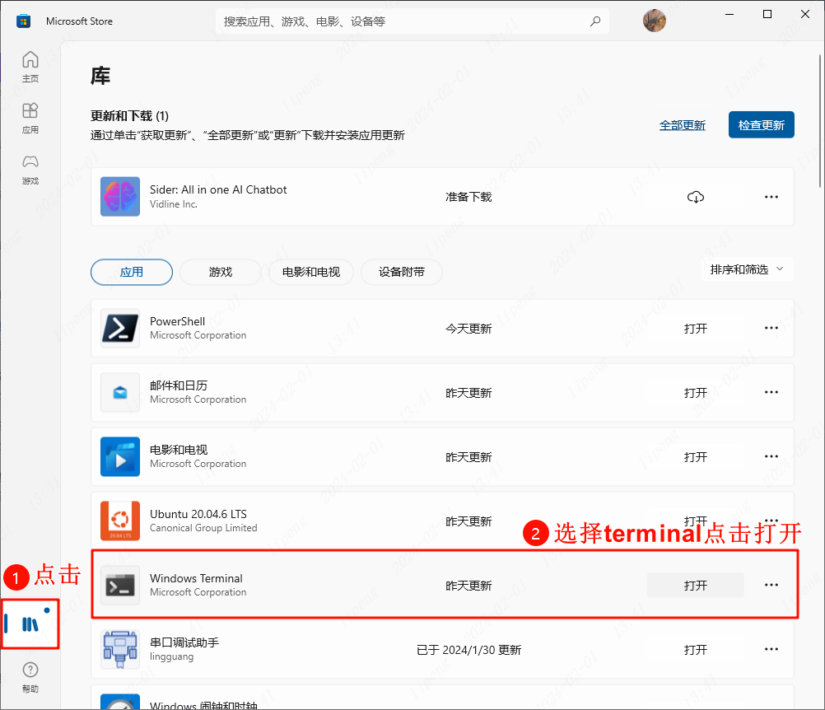
Task: Click the search magnifier icon
Action: pos(595,21)
